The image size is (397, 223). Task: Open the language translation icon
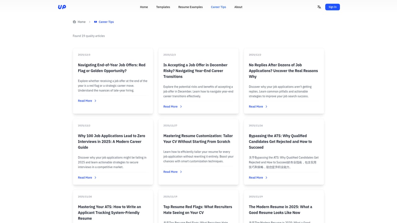click(319, 7)
